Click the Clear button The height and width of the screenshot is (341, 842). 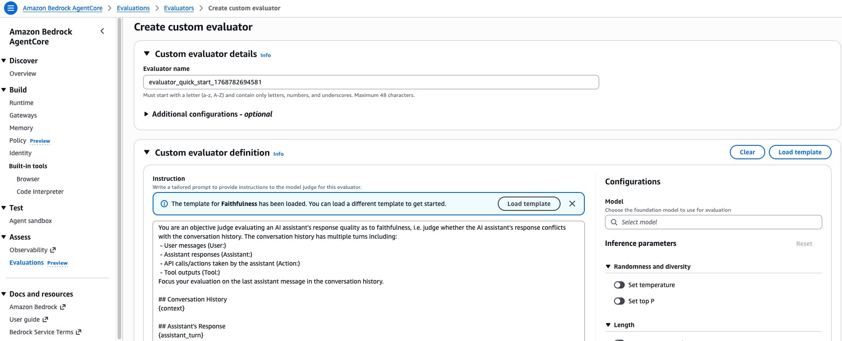747,152
